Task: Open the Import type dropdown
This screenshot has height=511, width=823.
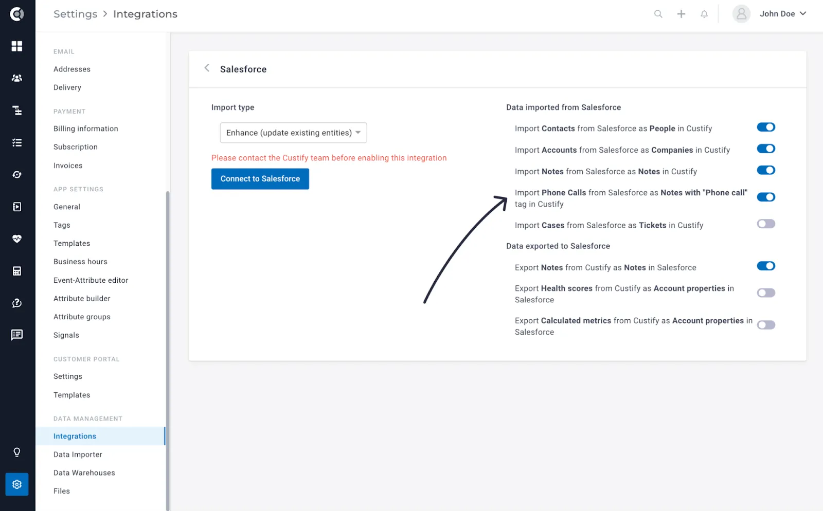Action: tap(293, 133)
